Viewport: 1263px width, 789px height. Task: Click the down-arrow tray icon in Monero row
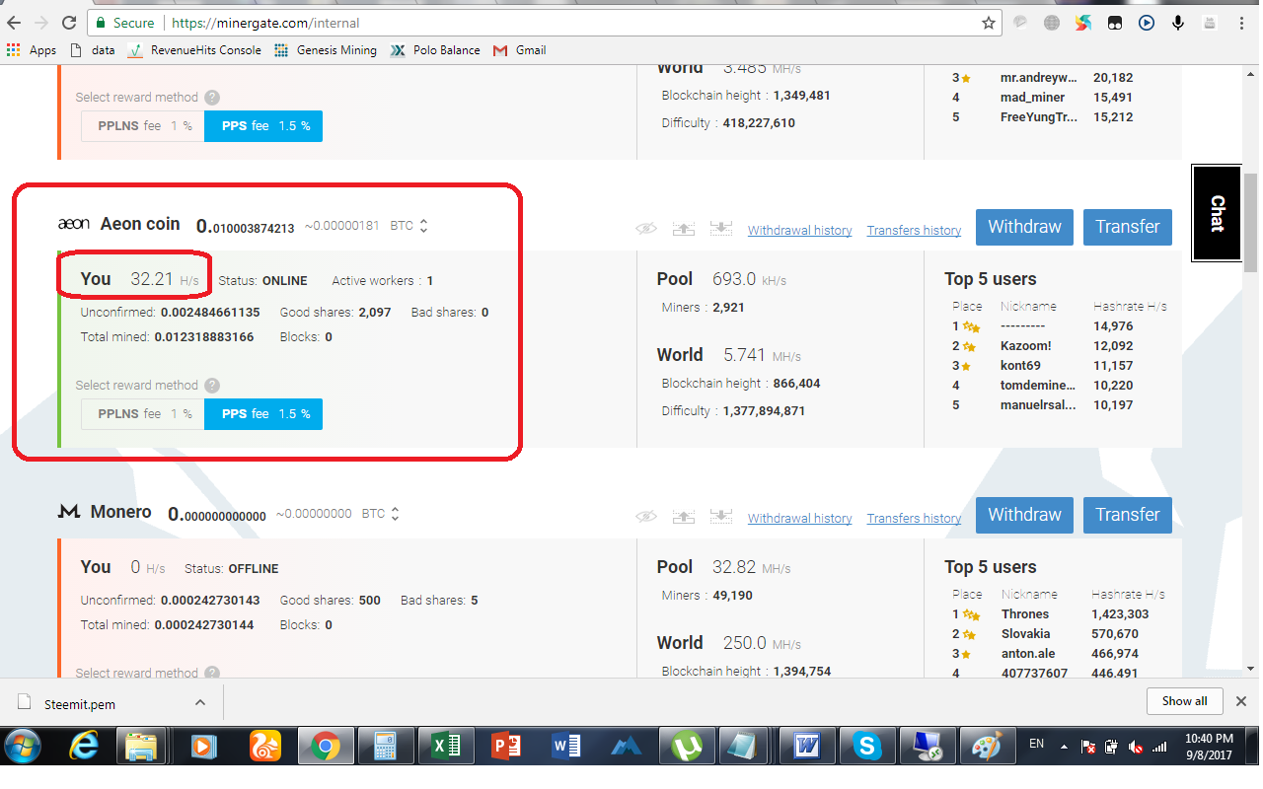click(x=721, y=517)
